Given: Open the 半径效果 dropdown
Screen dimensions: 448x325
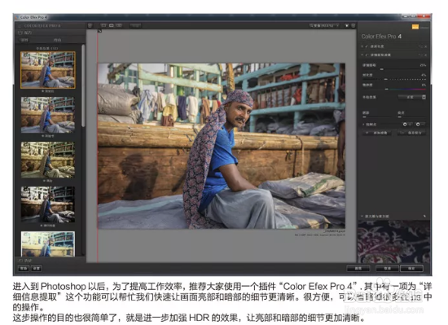Looking at the screenshot, I should 412,97.
